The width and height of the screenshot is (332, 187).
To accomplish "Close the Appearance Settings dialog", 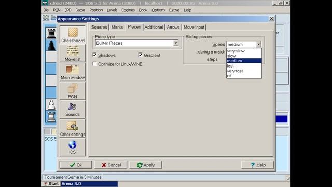I will pos(271,19).
